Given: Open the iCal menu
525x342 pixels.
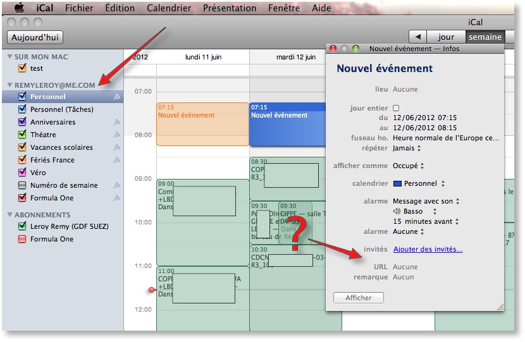Looking at the screenshot, I should pos(44,8).
